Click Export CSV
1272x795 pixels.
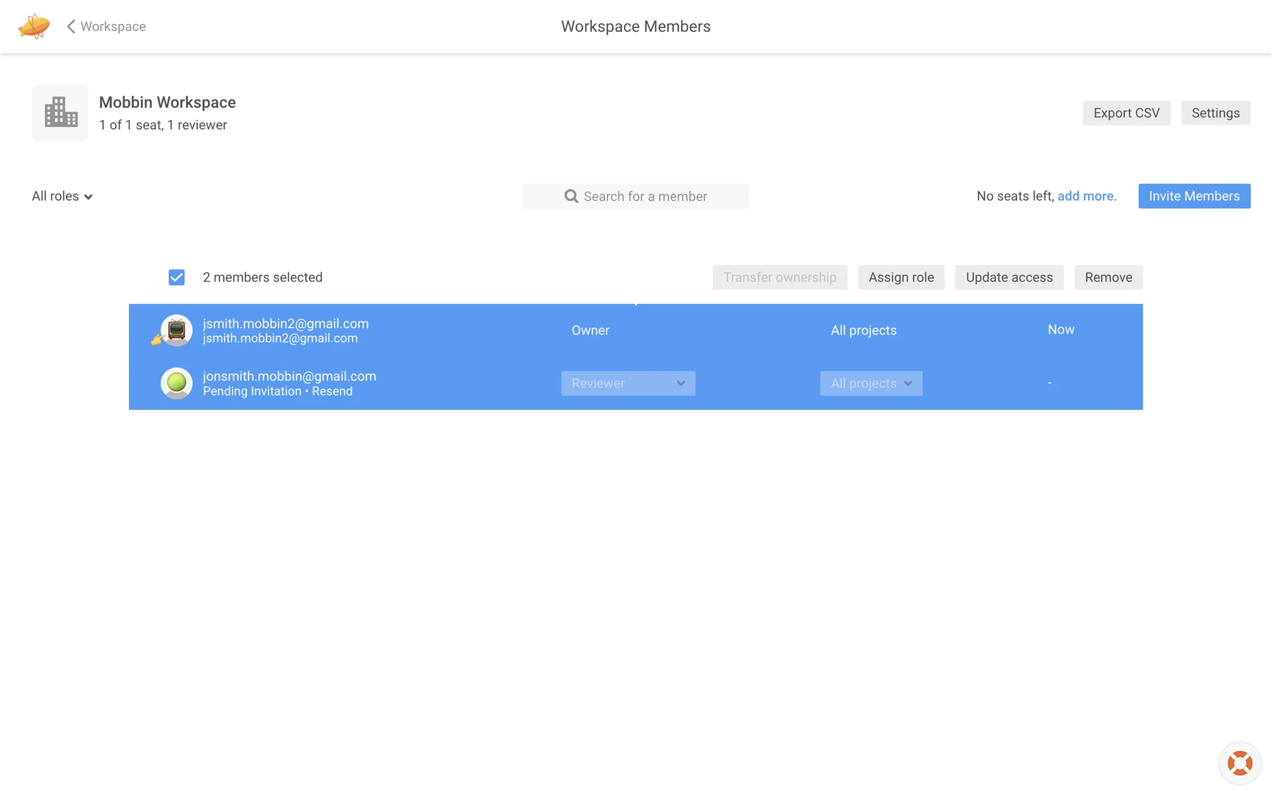point(1126,113)
